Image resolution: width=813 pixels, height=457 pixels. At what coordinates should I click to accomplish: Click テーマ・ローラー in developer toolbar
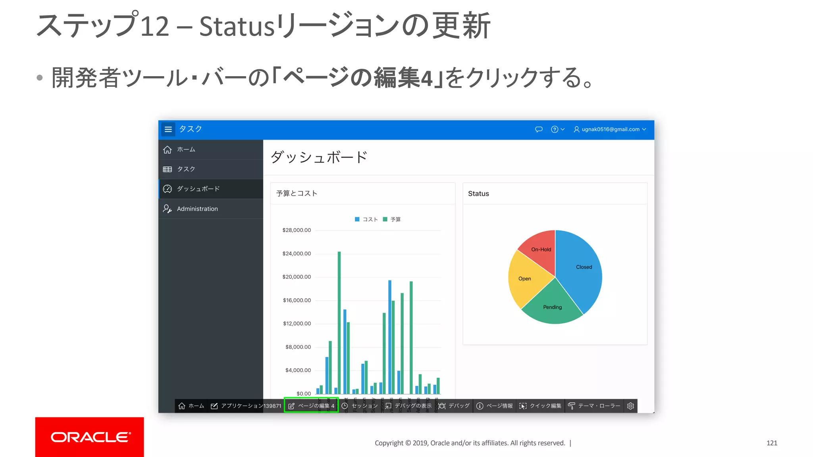point(594,406)
